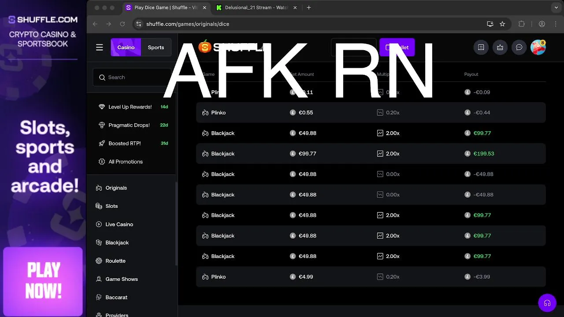Click the Baccarat sidebar icon
Screen dimensions: 564x317
click(x=99, y=298)
